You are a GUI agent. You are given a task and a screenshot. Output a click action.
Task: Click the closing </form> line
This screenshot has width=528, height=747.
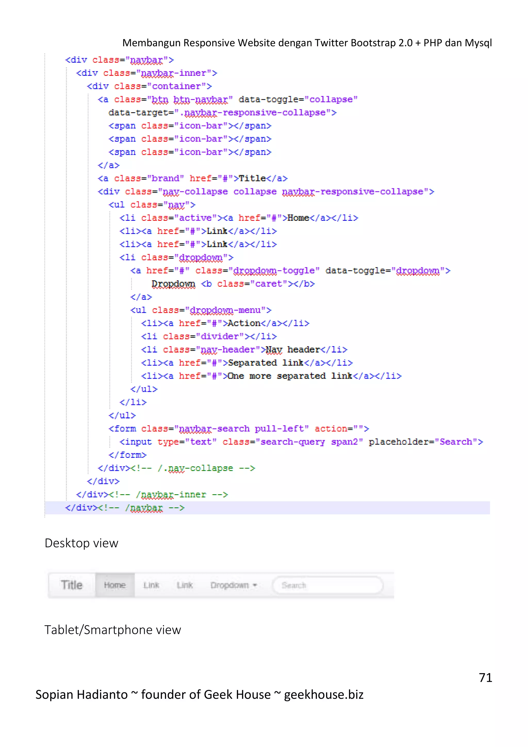127,455
